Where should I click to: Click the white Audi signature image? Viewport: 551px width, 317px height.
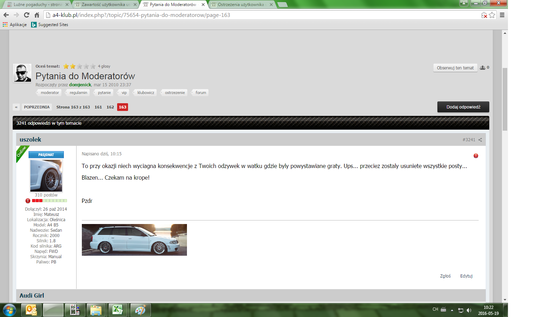(x=134, y=240)
